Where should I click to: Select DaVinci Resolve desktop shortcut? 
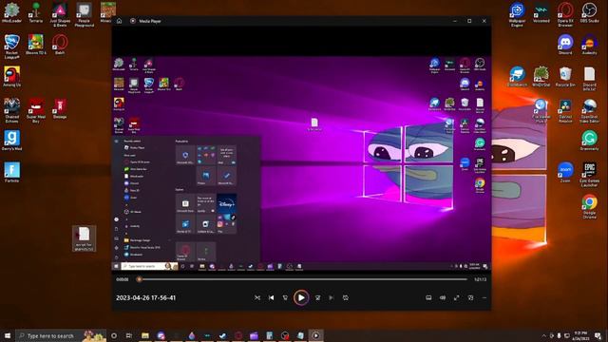click(565, 110)
